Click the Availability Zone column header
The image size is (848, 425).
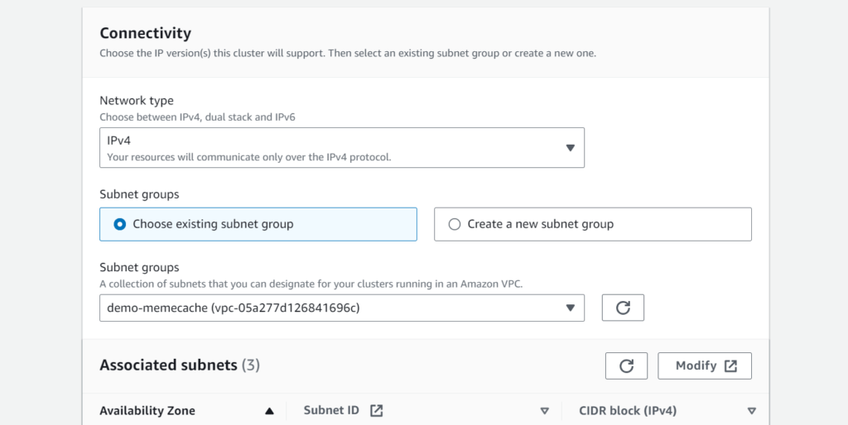coord(147,411)
